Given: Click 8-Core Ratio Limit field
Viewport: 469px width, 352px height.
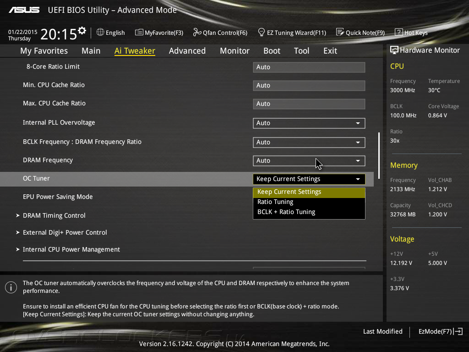Looking at the screenshot, I should (x=309, y=67).
